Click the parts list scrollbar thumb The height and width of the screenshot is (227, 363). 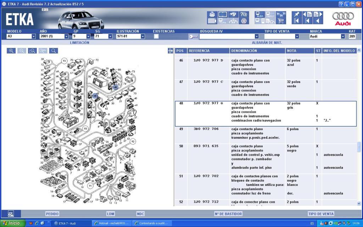point(359,147)
